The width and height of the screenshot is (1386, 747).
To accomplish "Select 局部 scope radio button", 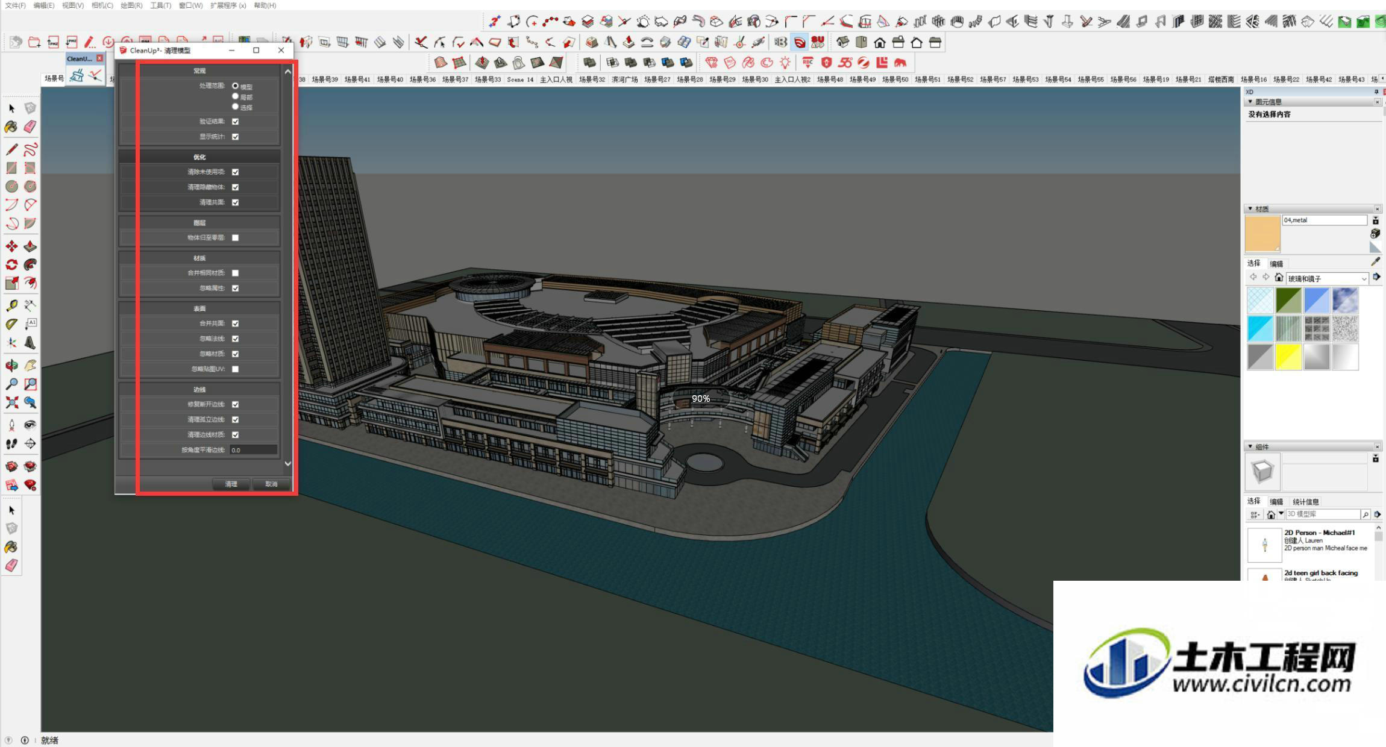I will [235, 96].
